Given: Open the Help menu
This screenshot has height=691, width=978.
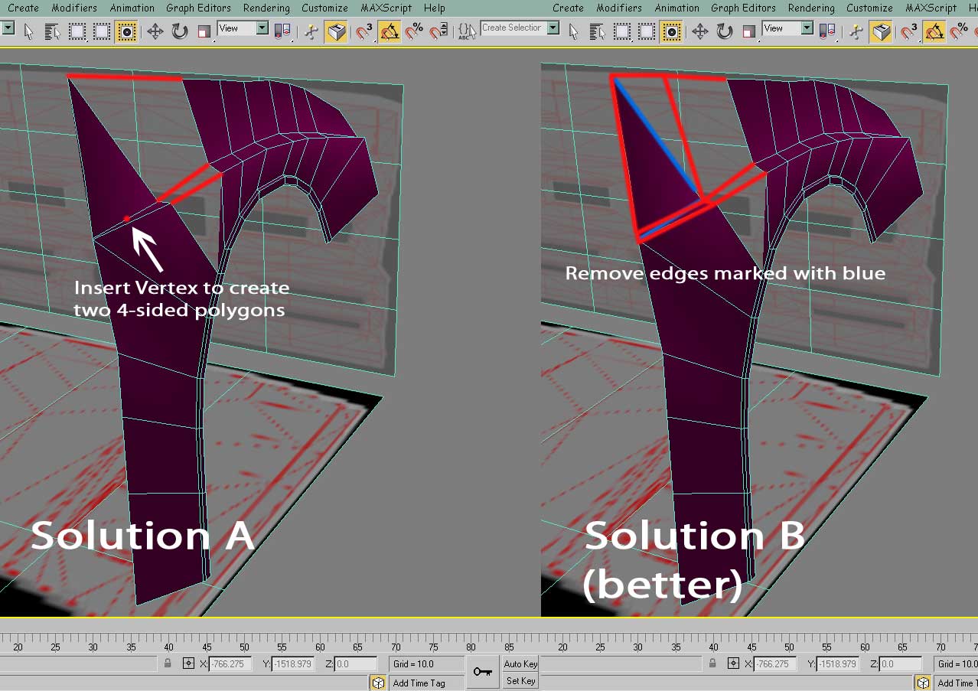Looking at the screenshot, I should [435, 8].
